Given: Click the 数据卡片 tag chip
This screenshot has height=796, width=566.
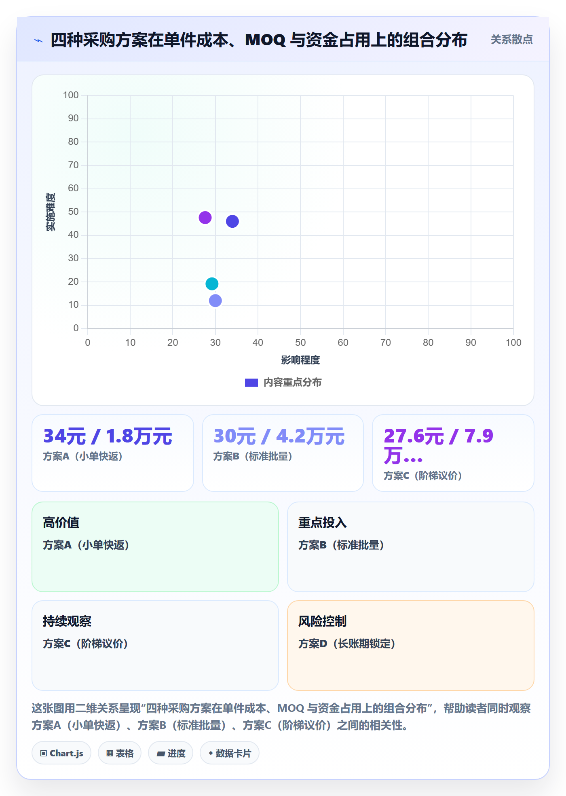Looking at the screenshot, I should (x=230, y=753).
